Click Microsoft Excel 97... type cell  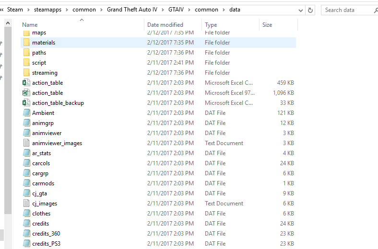point(230,93)
